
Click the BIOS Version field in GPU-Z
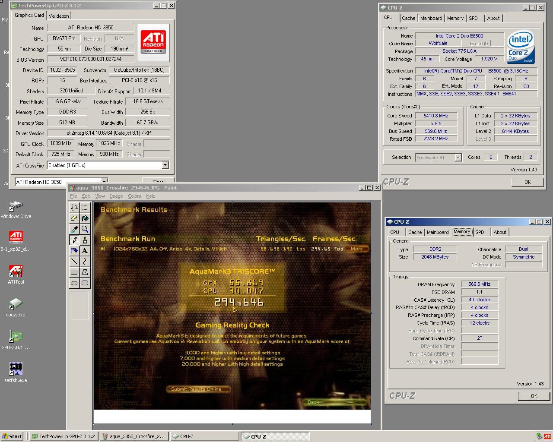click(x=91, y=59)
